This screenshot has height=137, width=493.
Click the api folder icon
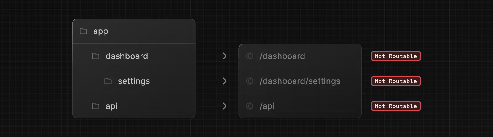click(96, 106)
